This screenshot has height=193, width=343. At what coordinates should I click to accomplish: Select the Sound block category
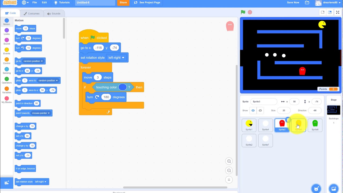7,42
